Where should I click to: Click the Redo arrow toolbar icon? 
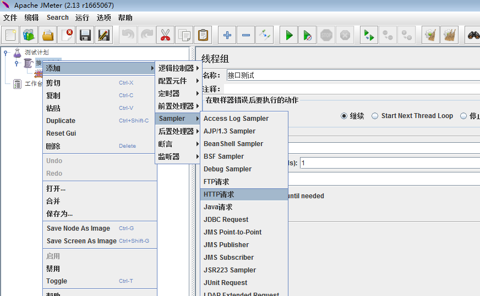tap(146, 35)
